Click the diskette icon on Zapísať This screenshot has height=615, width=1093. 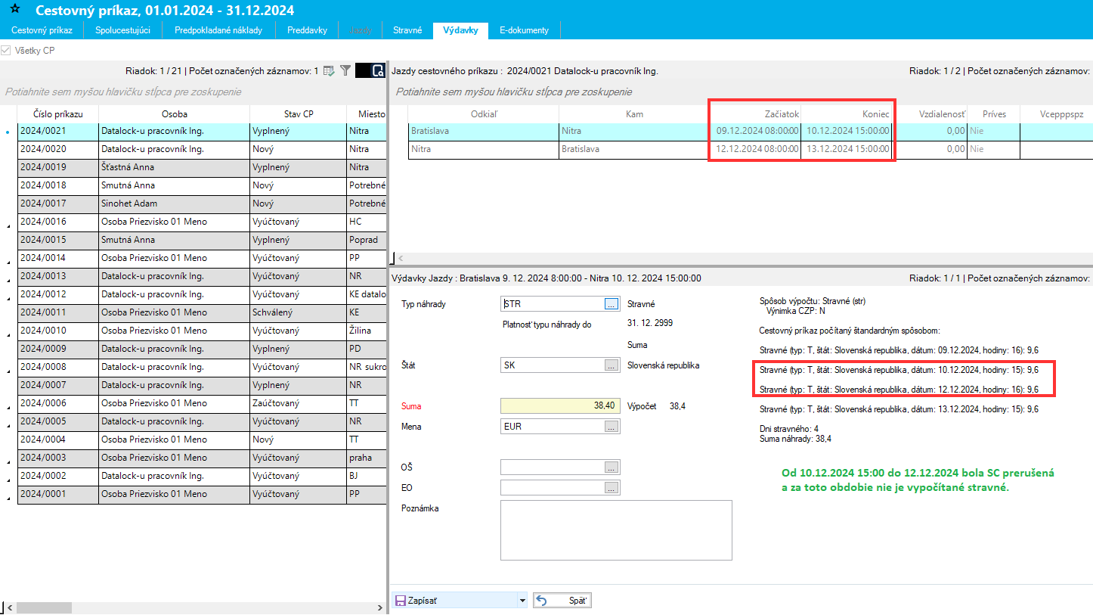pos(400,601)
